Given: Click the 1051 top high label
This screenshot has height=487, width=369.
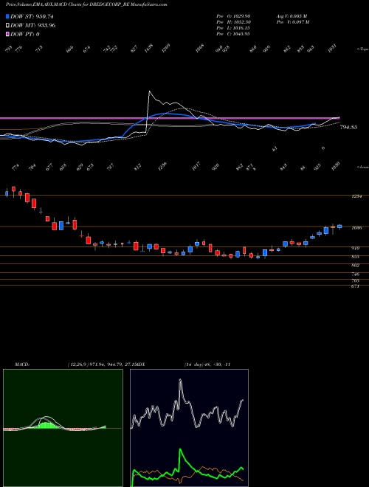Looking at the screenshot, I should coord(333,49).
